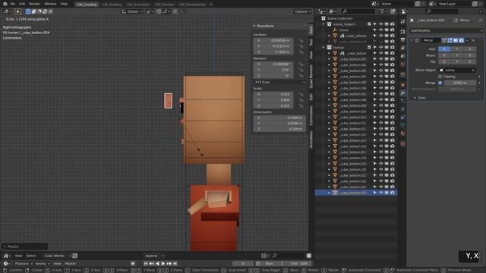
Task: Click the Location X field
Action: pos(273,40)
